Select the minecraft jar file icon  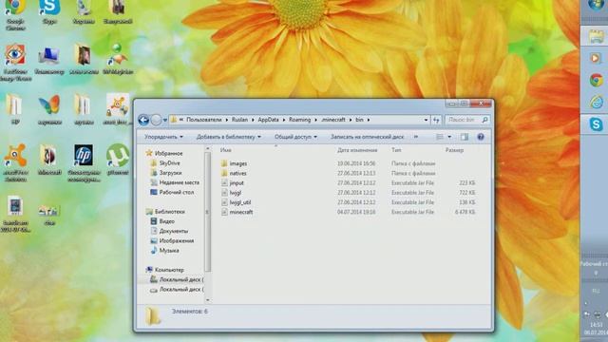pyautogui.click(x=224, y=212)
